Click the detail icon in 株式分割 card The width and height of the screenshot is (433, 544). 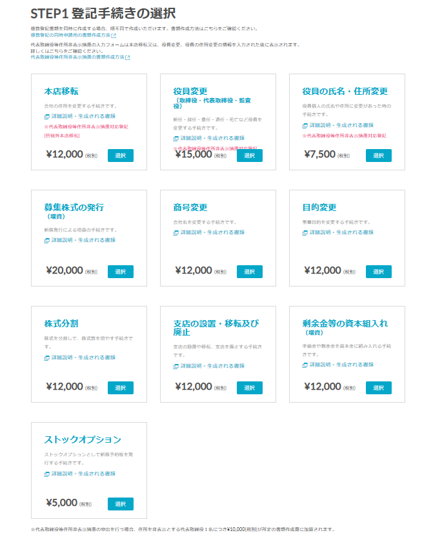tap(47, 358)
